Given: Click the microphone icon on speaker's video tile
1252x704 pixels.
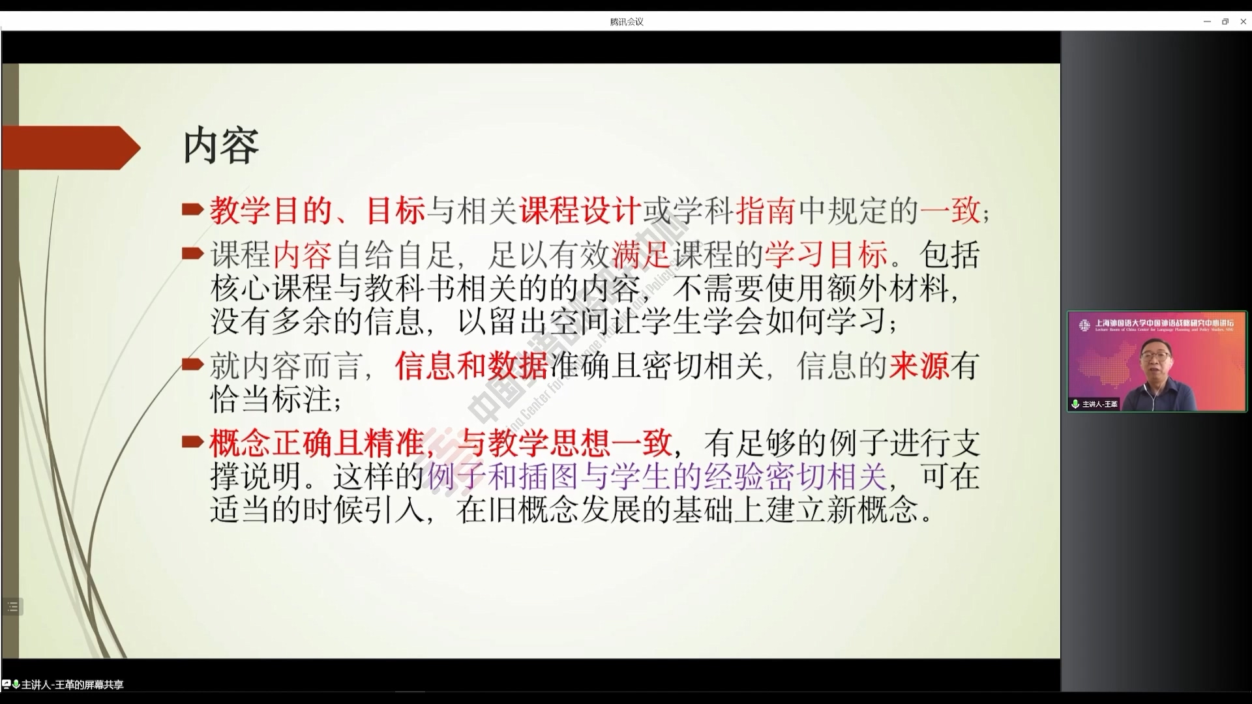Looking at the screenshot, I should click(x=1075, y=404).
